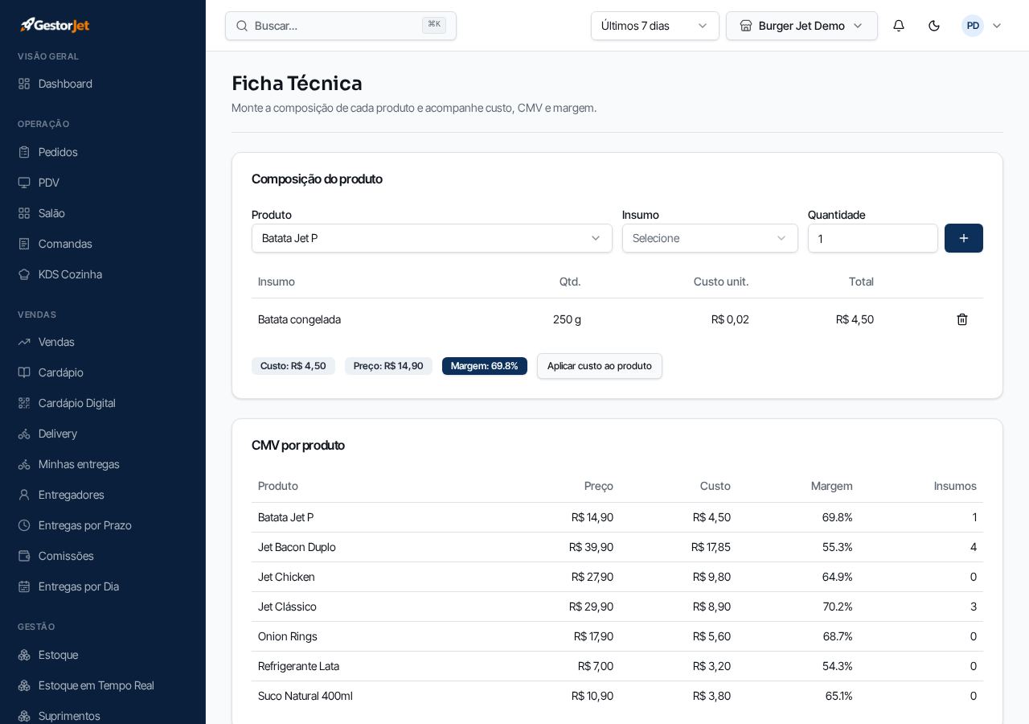Click Onion Rings product name
The image size is (1029, 724).
point(288,636)
